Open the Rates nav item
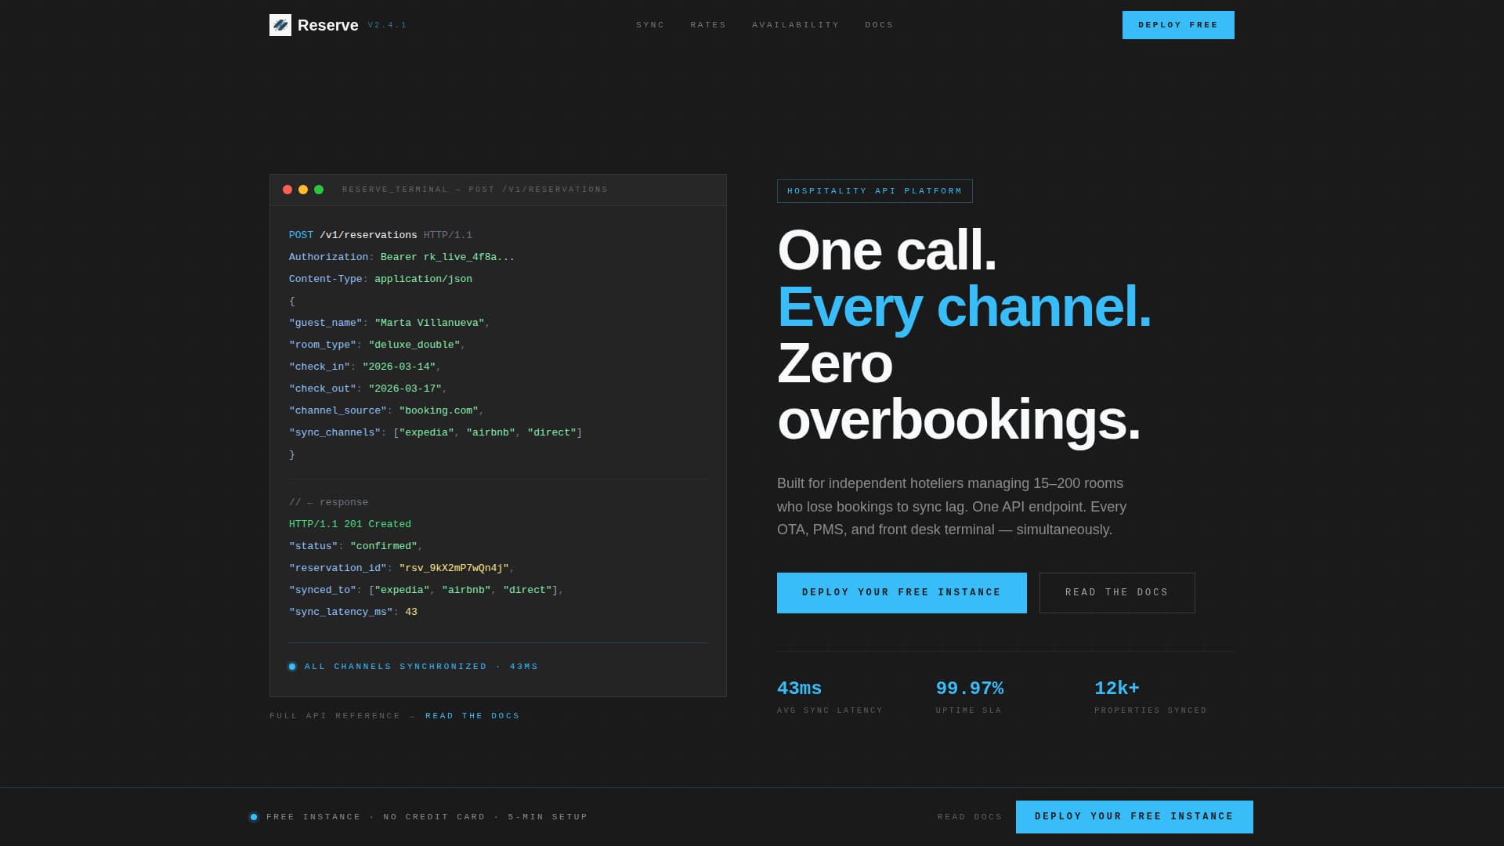1504x846 pixels. [708, 25]
